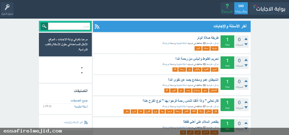Click answer count box for تحريم القنوط
Viewport: 289px width, 135px height.
(x=227, y=62)
